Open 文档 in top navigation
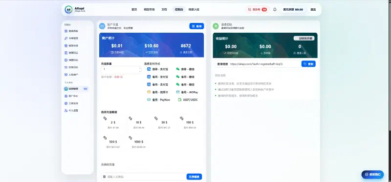This screenshot has height=182, width=391. pyautogui.click(x=164, y=9)
